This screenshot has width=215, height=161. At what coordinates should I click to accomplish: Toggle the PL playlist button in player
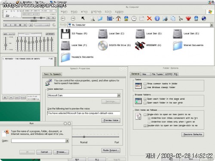pyautogui.click(x=53, y=18)
